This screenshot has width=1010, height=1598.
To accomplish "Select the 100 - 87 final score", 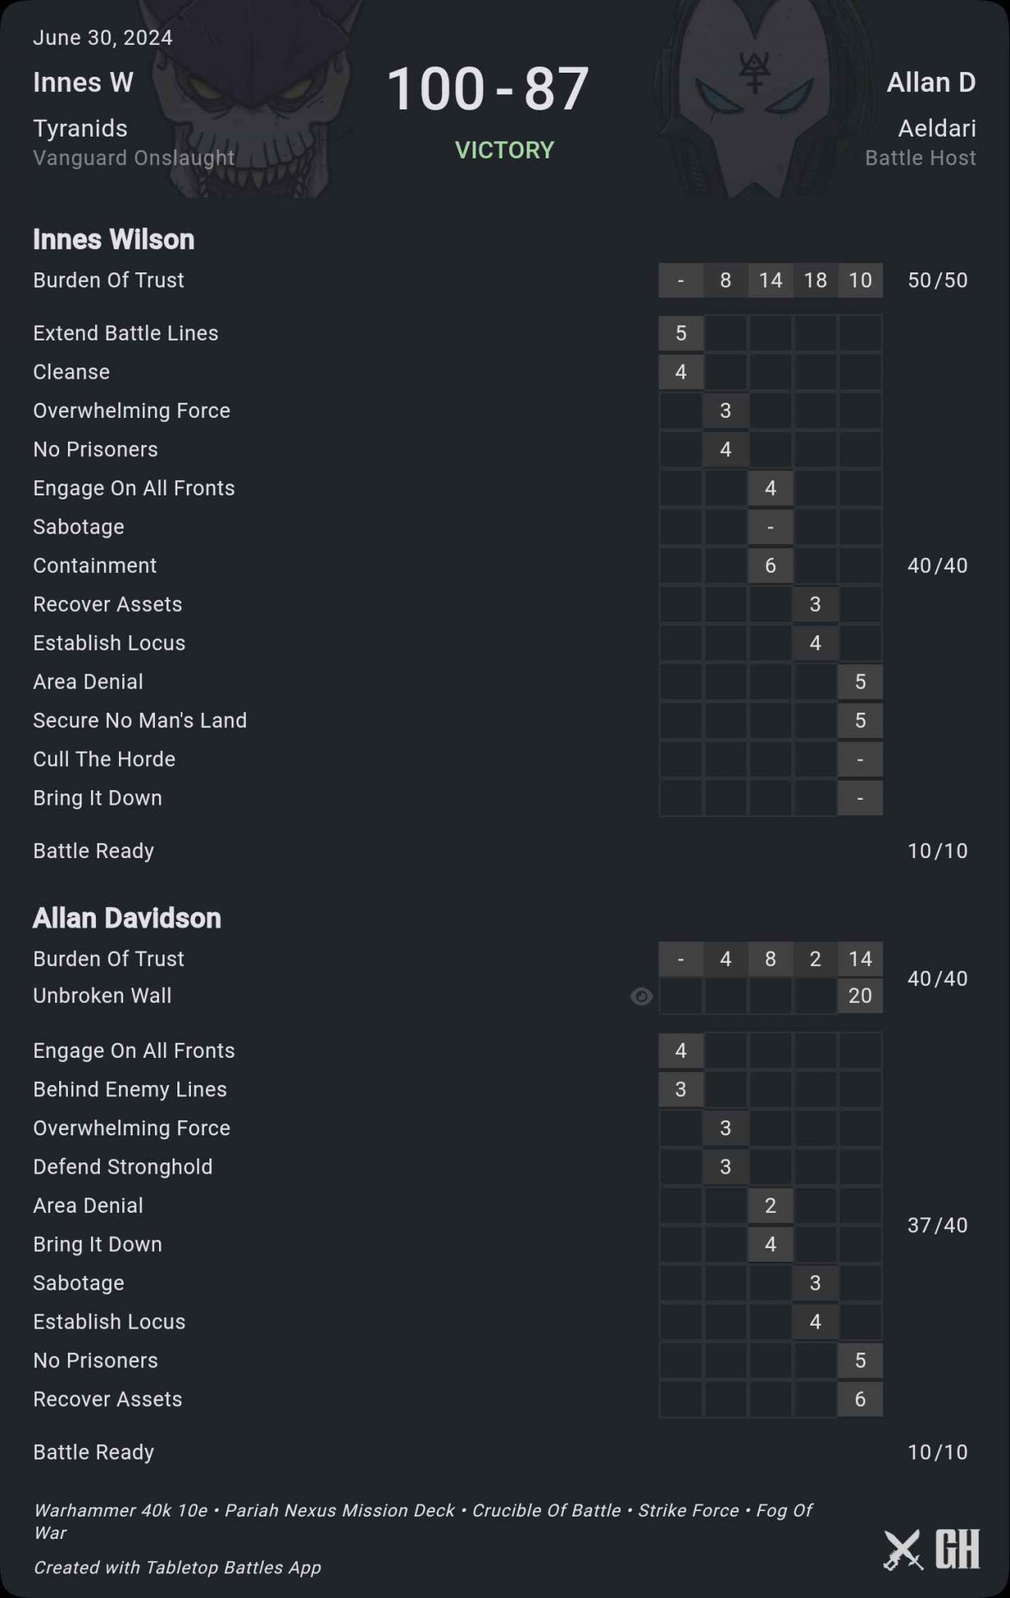I will (x=487, y=88).
